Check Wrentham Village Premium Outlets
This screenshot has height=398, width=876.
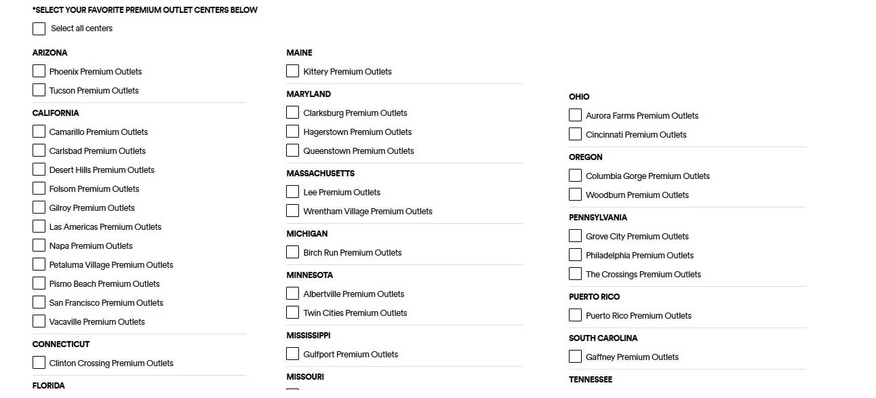coord(292,211)
